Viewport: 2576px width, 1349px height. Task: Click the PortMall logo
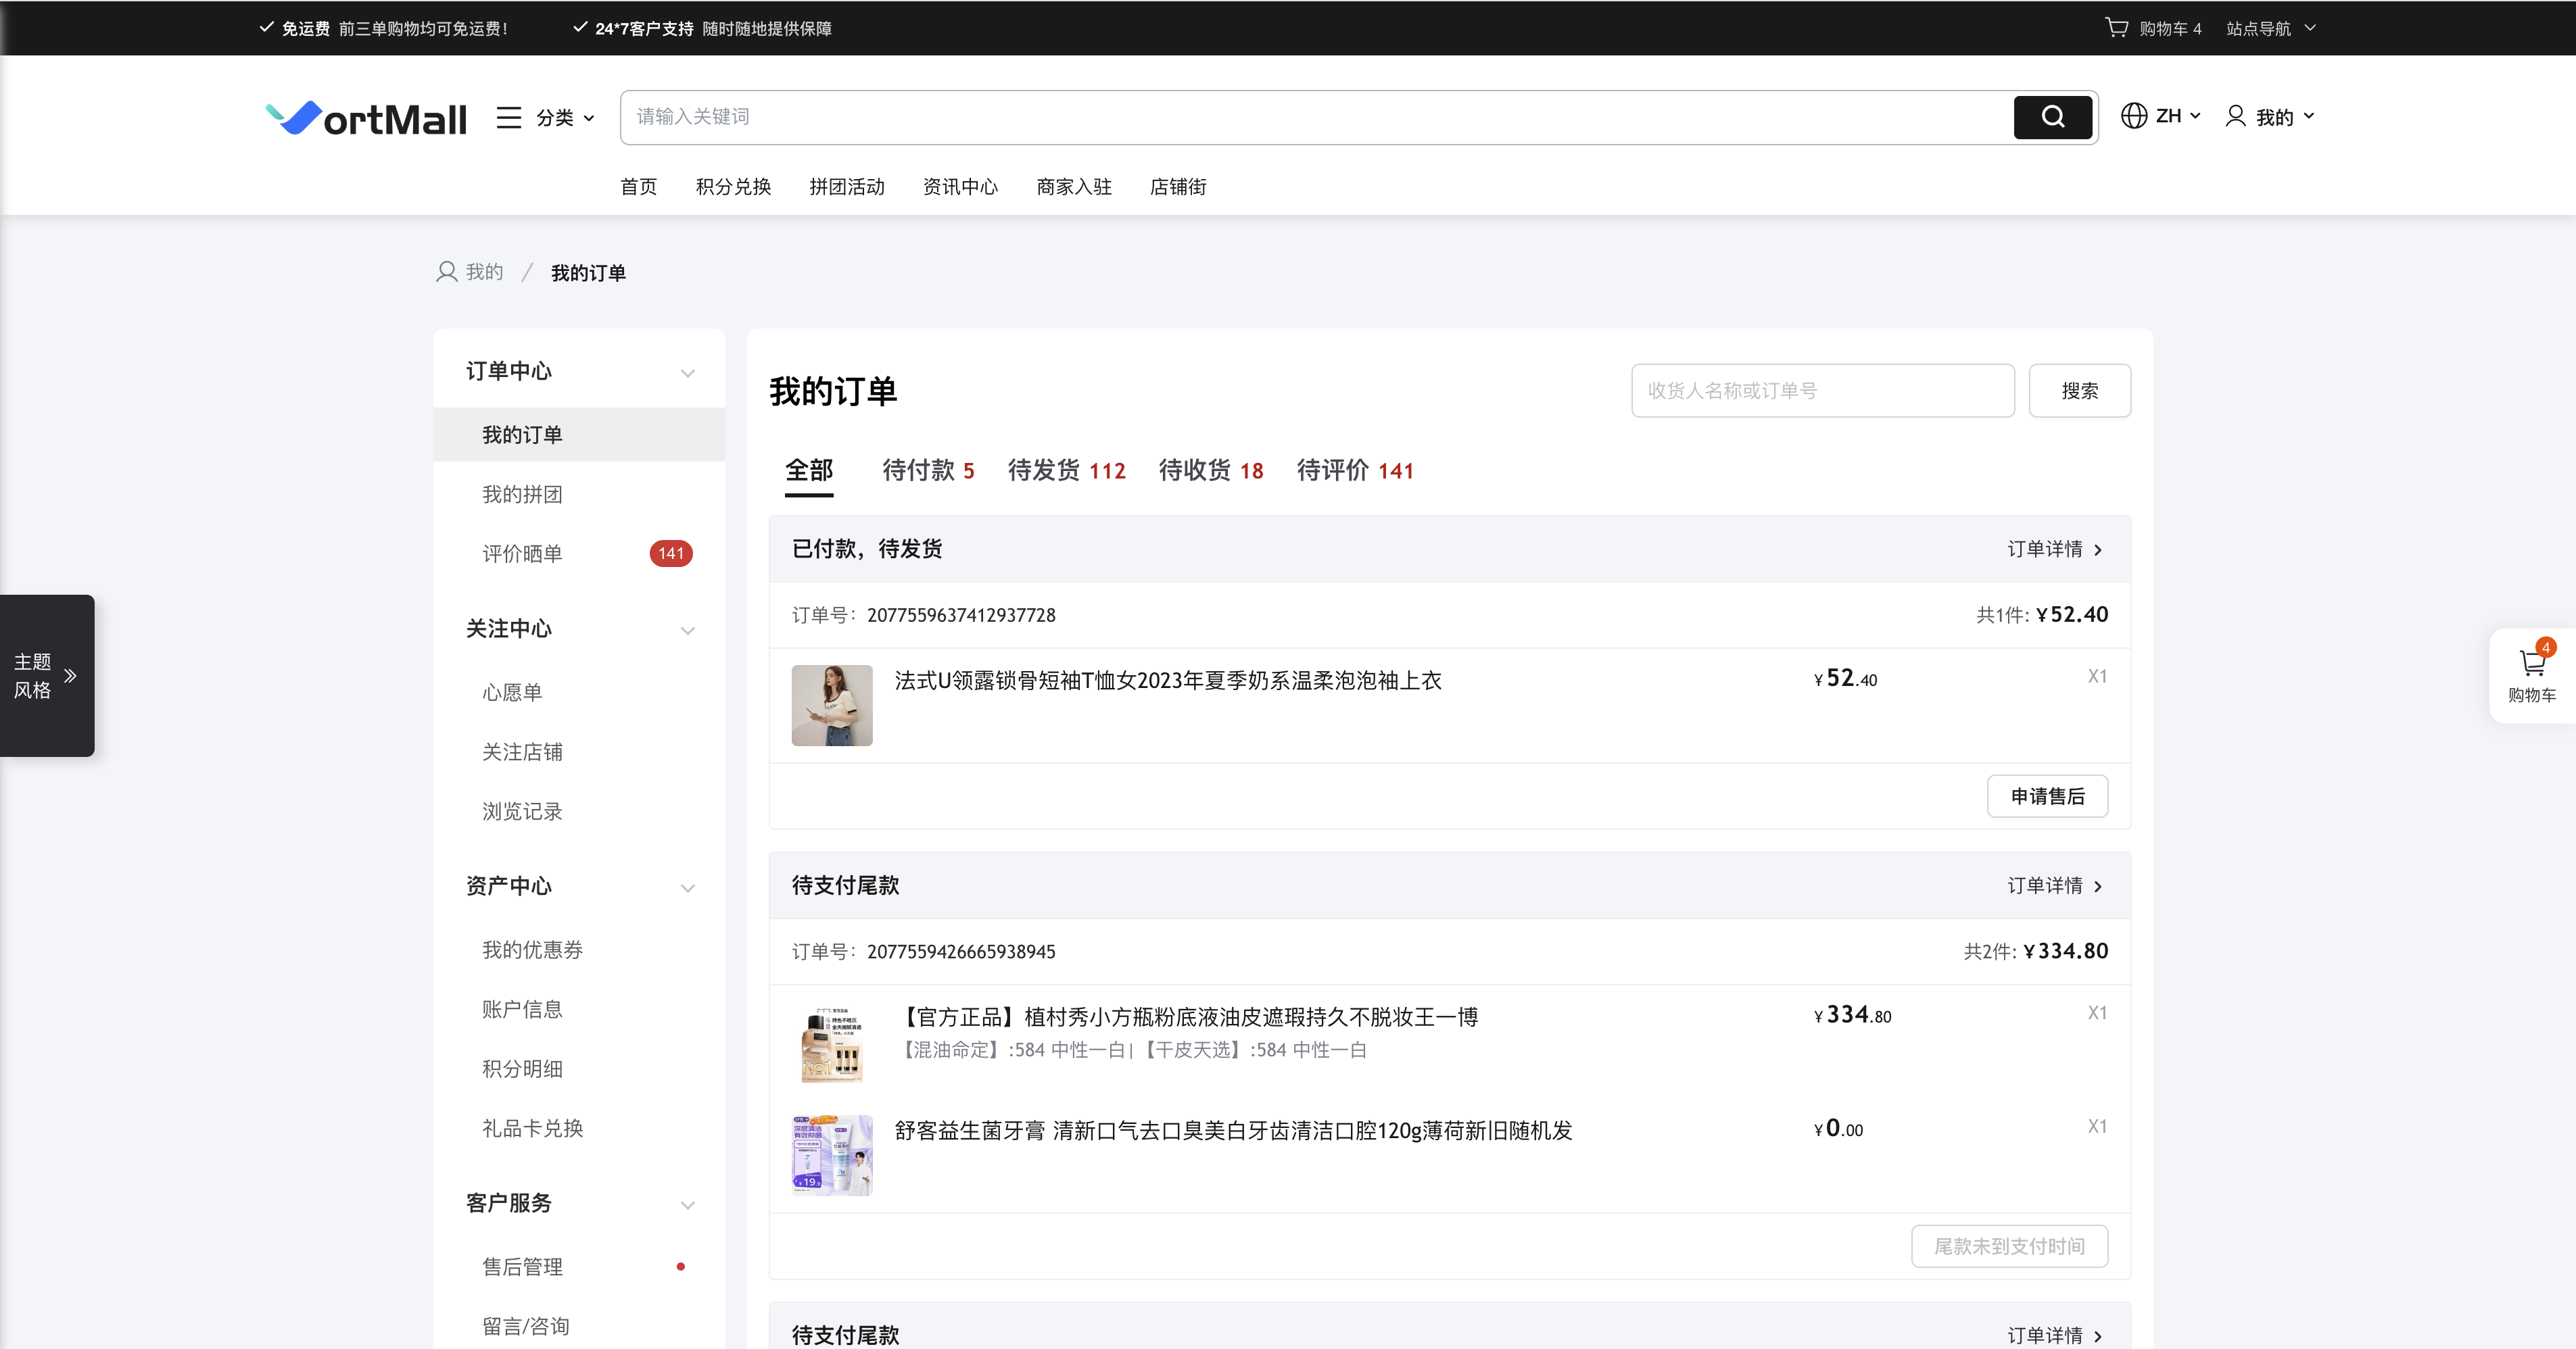366,118
